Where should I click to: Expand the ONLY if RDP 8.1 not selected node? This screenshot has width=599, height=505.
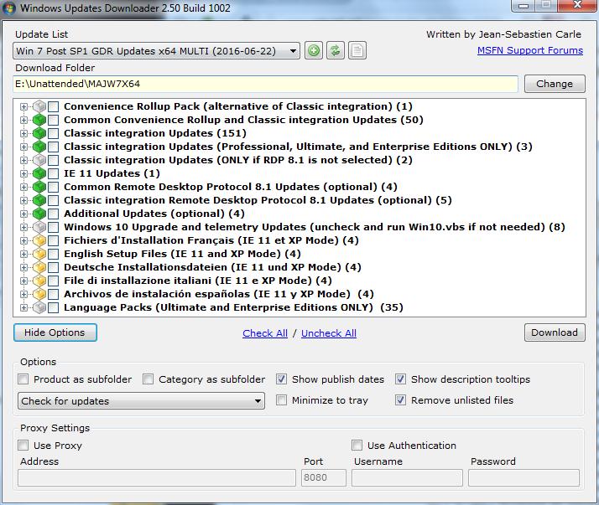point(24,160)
